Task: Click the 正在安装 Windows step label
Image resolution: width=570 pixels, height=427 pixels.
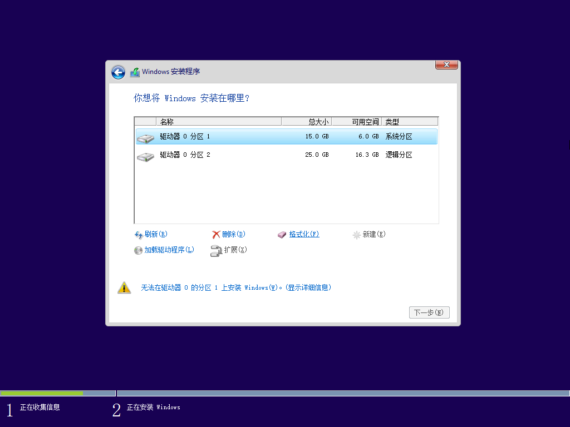Action: tap(154, 408)
